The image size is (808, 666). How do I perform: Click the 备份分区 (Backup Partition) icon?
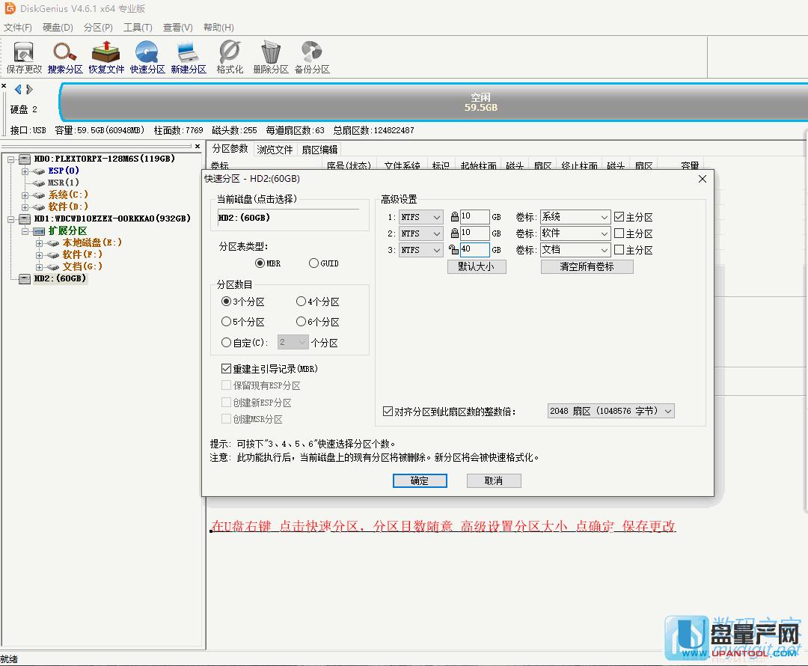click(312, 54)
